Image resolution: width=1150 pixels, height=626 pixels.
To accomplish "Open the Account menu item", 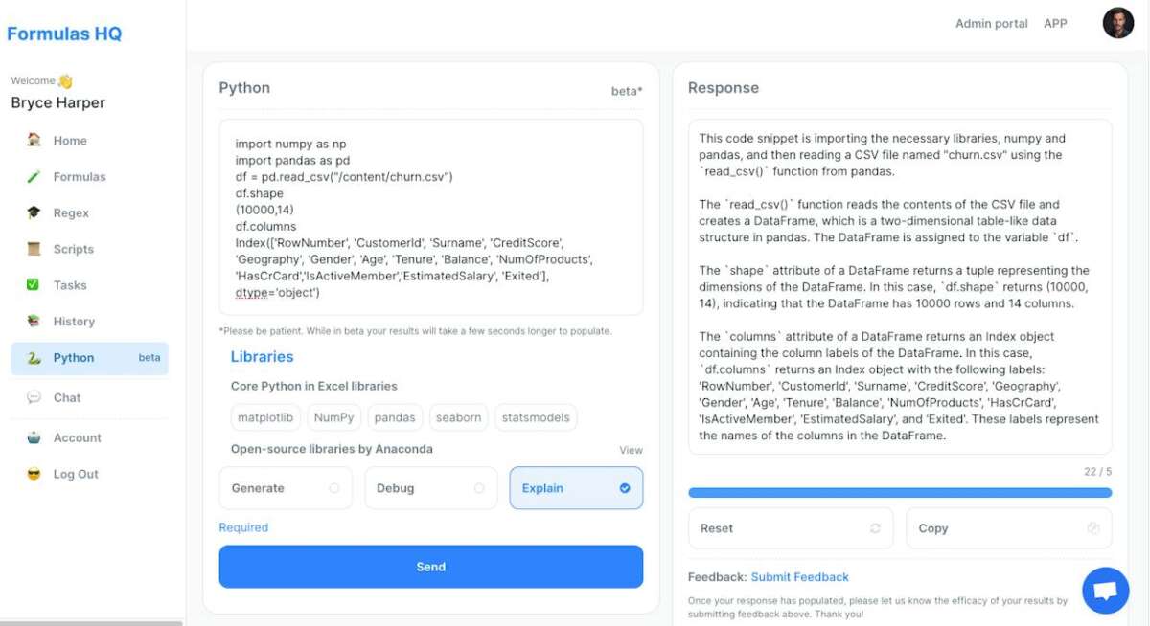I will pos(77,437).
